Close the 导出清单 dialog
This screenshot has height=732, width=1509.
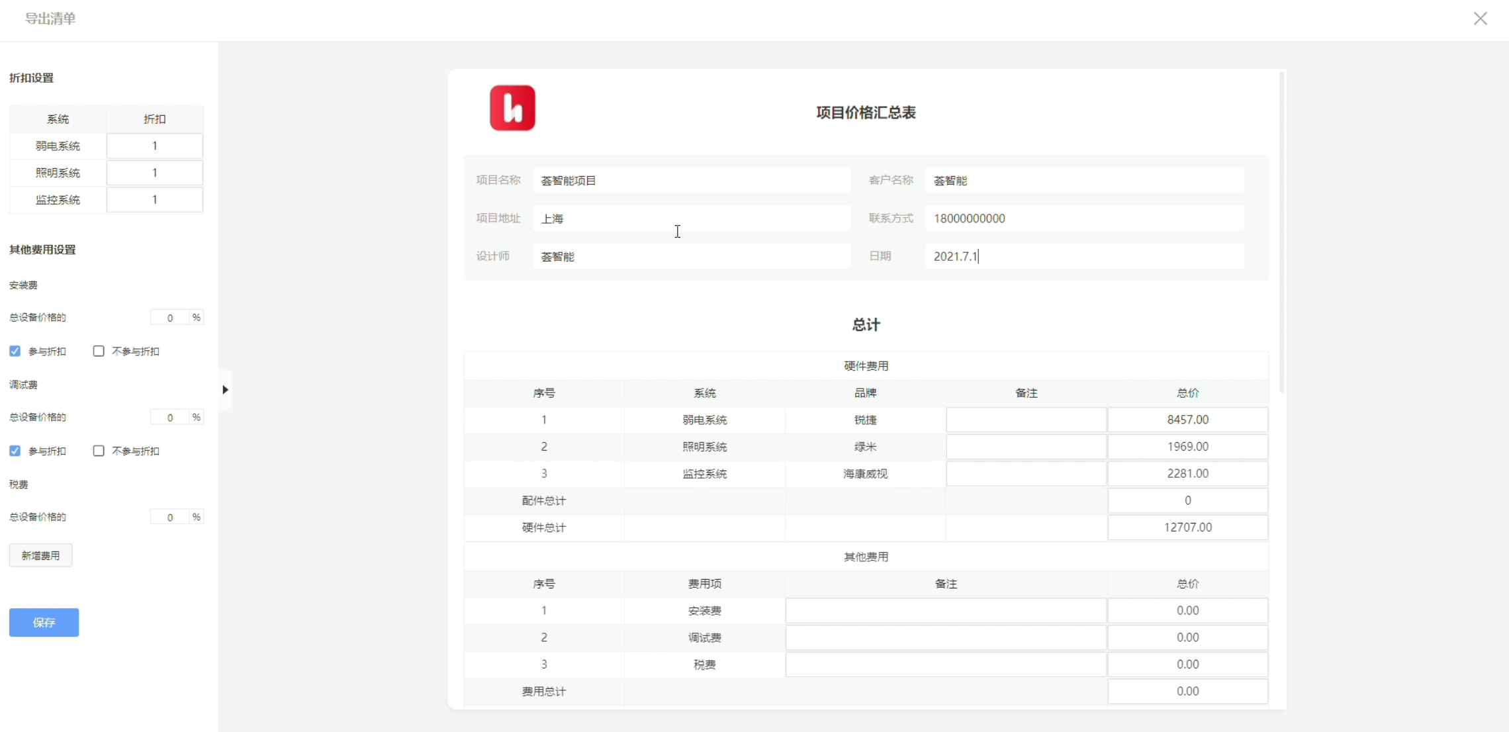1480,19
